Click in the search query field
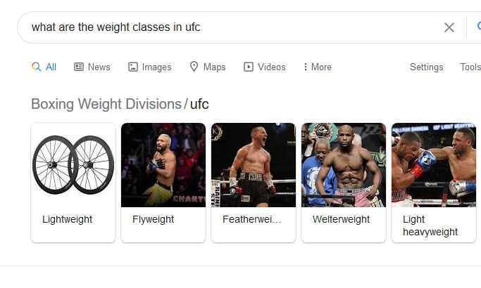The height and width of the screenshot is (288, 481). [225, 27]
